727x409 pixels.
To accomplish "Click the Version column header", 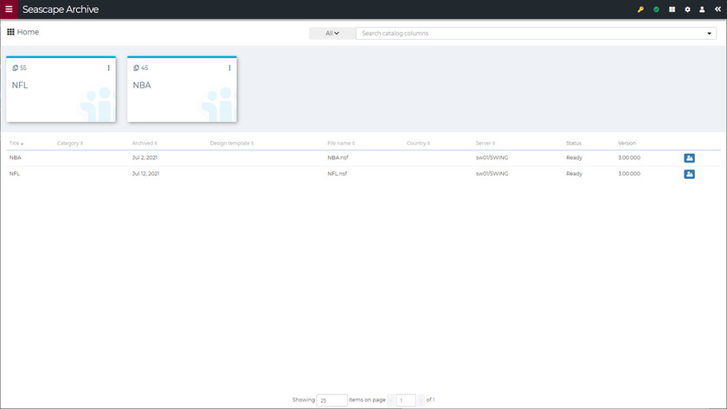I will tap(627, 144).
